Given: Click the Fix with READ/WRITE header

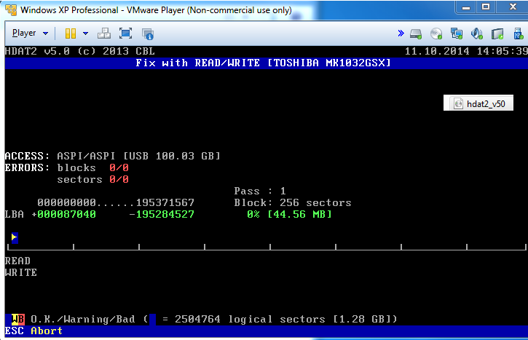Looking at the screenshot, I should click(263, 63).
